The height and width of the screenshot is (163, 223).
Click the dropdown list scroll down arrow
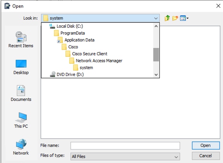[156, 74]
